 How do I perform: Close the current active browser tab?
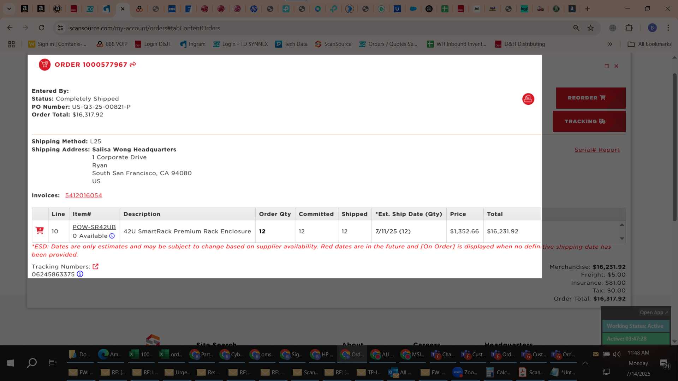123,9
